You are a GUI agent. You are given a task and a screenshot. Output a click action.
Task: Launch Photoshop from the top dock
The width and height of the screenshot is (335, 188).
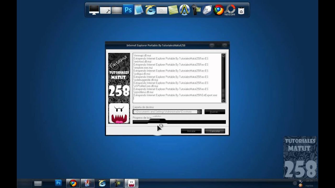(x=128, y=10)
